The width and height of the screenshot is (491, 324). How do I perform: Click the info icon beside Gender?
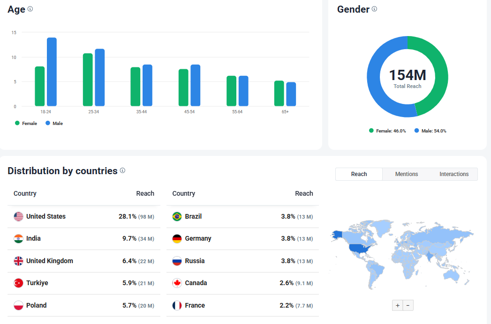tap(374, 9)
